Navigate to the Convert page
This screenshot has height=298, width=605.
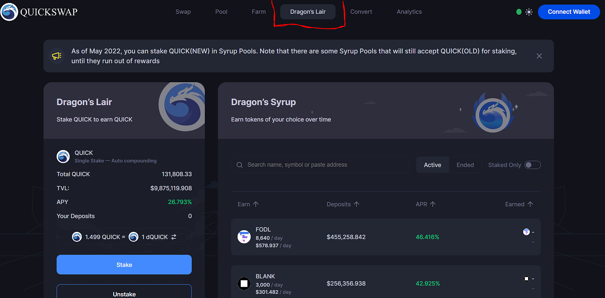pyautogui.click(x=361, y=12)
